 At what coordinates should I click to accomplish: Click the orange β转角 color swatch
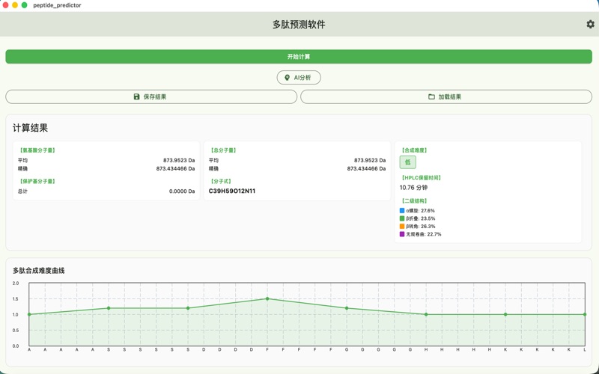tap(402, 227)
